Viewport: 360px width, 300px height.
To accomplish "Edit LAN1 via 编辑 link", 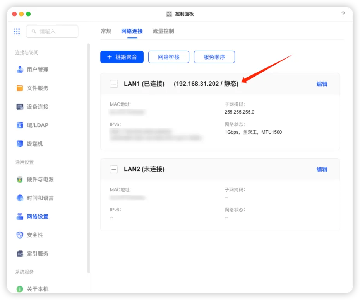I will pyautogui.click(x=322, y=84).
